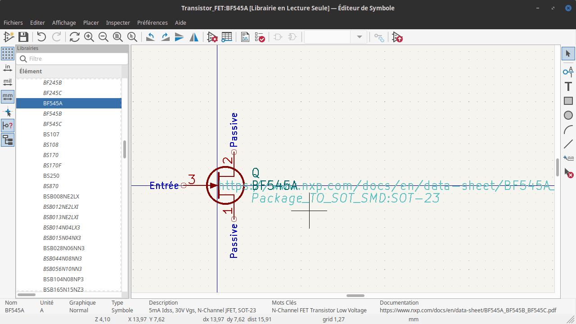Select BF245C in the library list
This screenshot has height=324, width=576.
pyautogui.click(x=69, y=93)
